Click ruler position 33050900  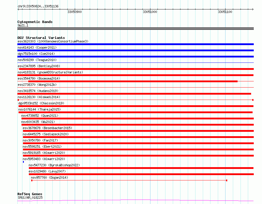75,12
